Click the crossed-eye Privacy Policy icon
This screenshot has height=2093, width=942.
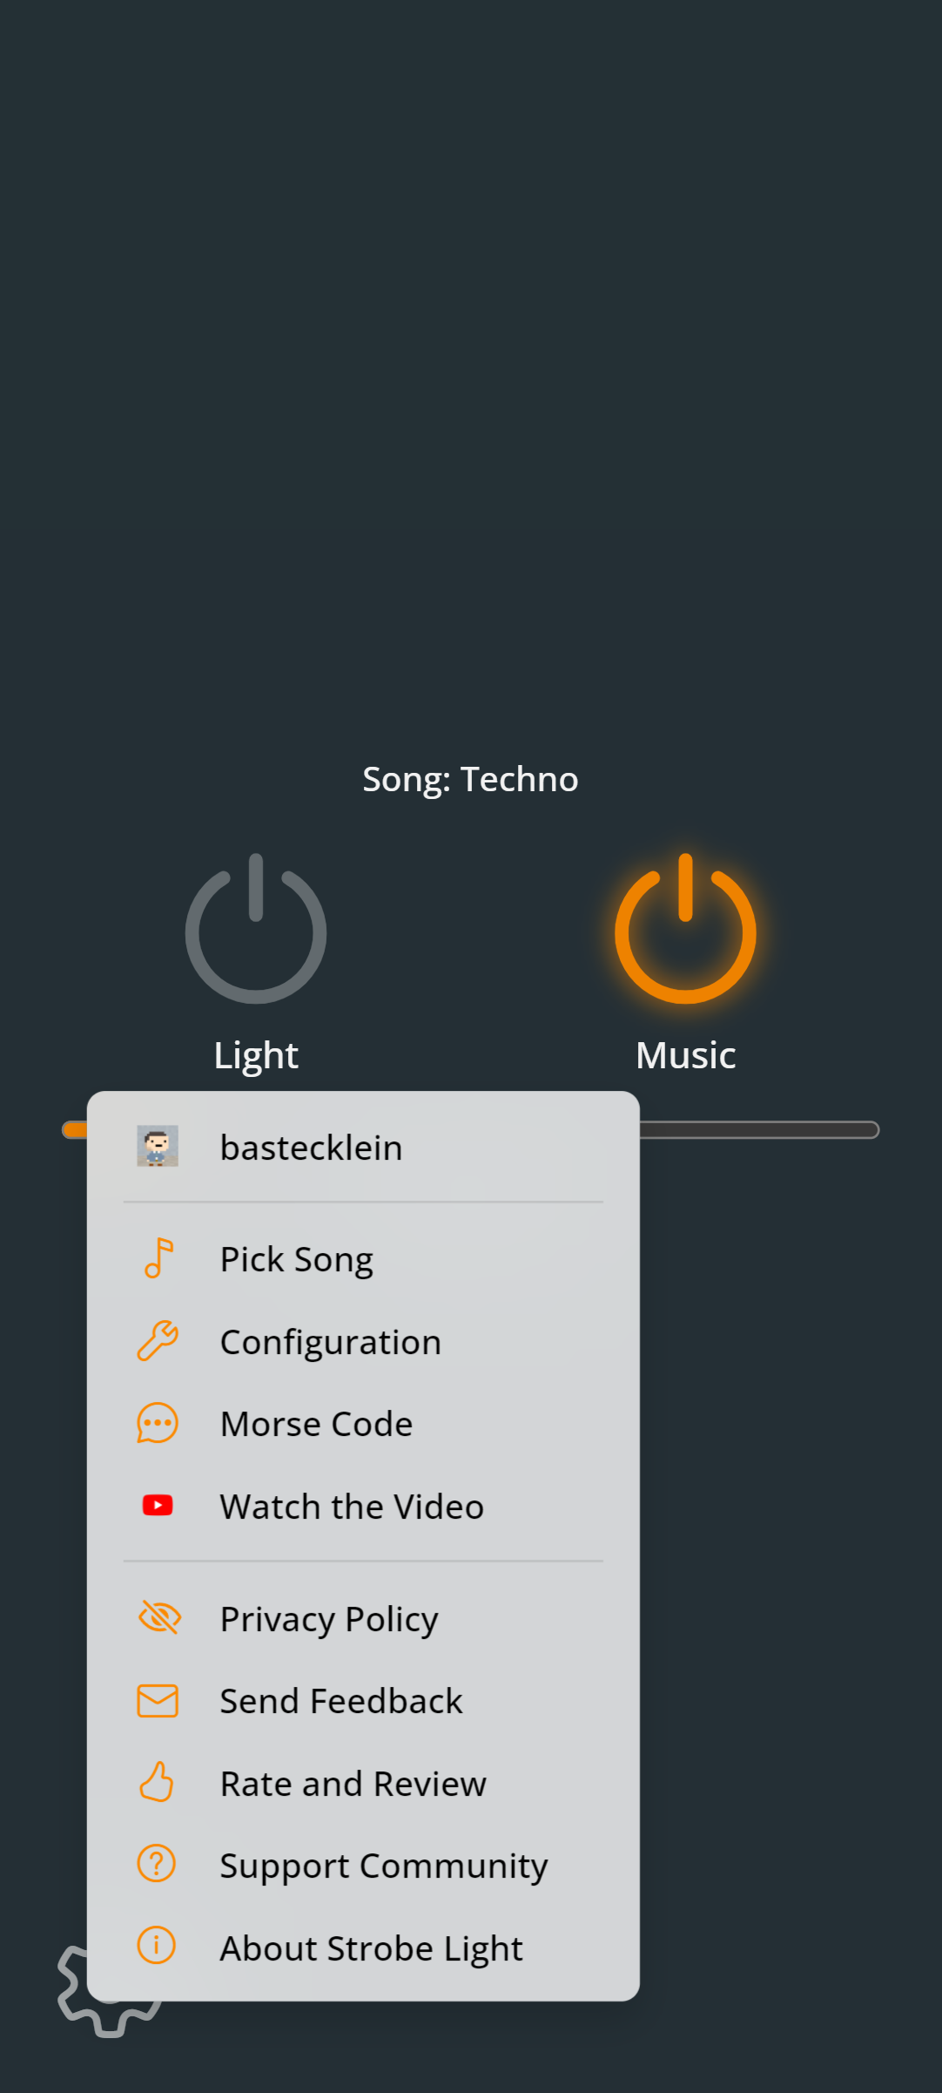[158, 1617]
